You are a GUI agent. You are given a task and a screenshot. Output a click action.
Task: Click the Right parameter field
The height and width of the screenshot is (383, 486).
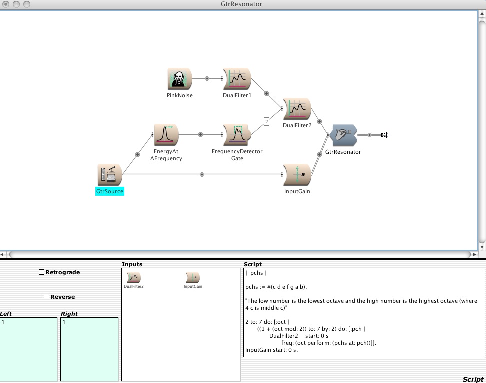point(89,349)
